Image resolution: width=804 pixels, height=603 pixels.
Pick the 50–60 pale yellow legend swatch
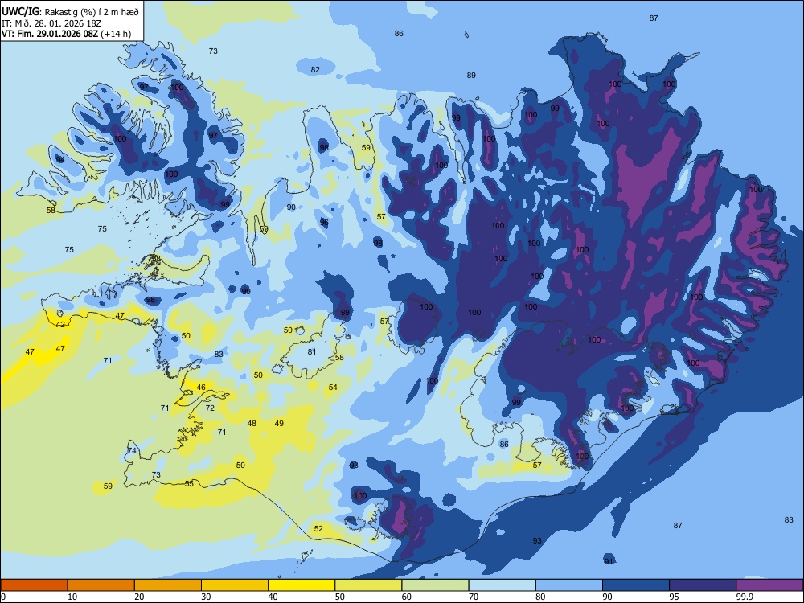(x=368, y=585)
